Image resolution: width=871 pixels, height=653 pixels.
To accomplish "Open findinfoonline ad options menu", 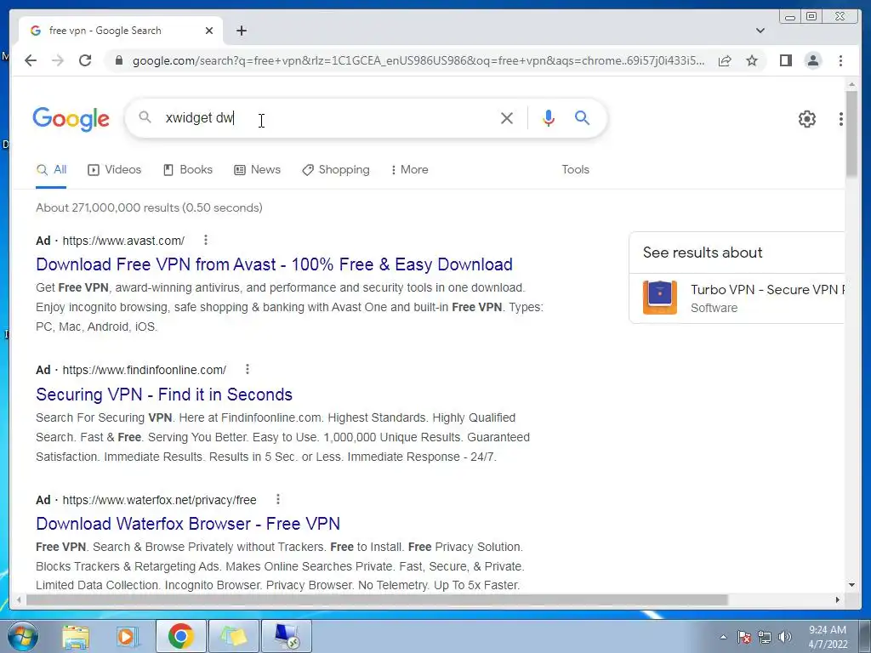I will click(248, 369).
